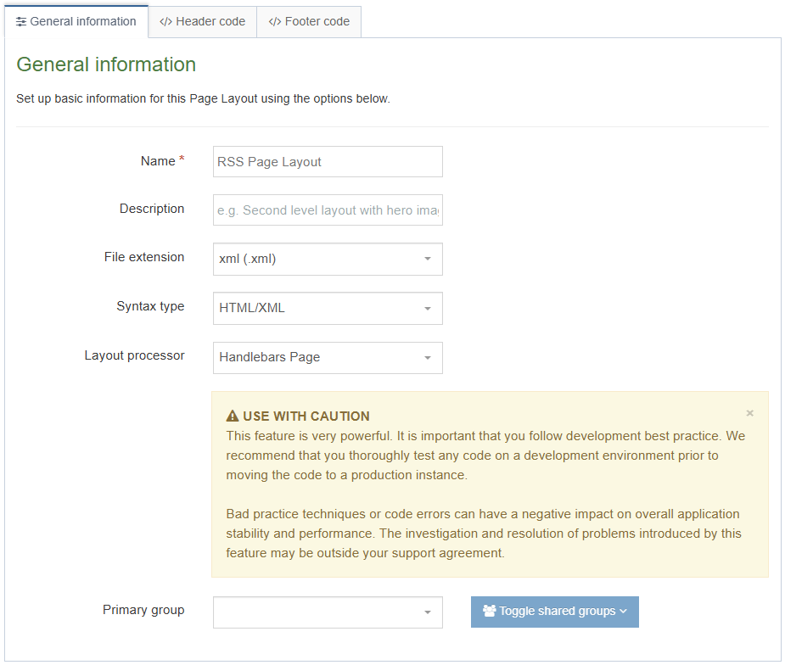
Task: Open the Syntax type dropdown
Action: tap(328, 308)
